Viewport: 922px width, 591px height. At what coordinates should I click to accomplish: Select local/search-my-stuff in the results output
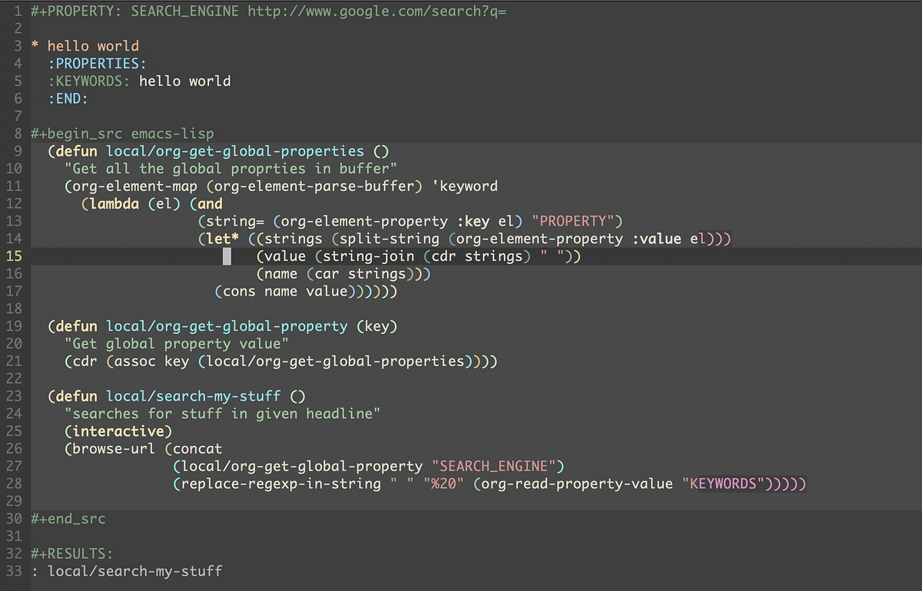click(134, 570)
